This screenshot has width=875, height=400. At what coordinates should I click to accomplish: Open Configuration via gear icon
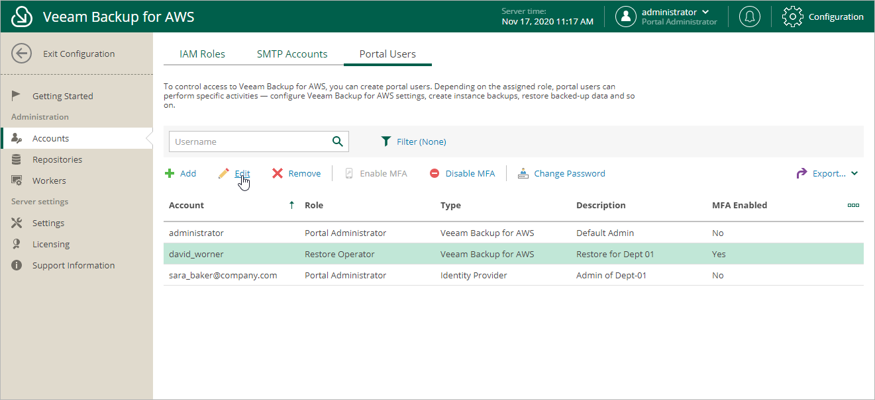coord(793,17)
